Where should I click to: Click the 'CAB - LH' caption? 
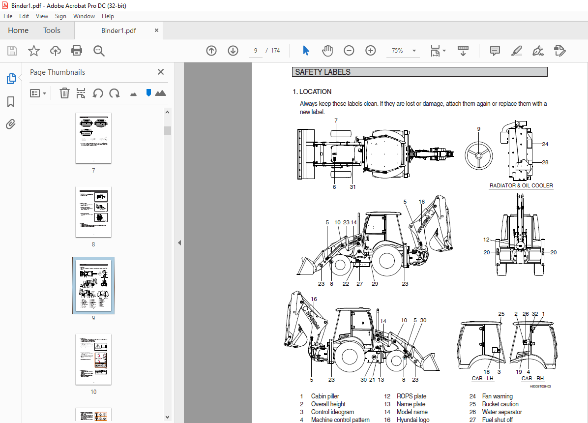483,378
